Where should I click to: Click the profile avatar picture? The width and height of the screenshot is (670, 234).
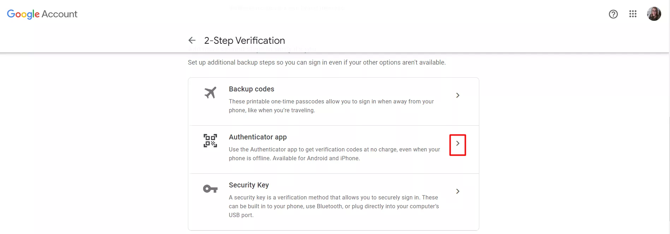point(654,14)
